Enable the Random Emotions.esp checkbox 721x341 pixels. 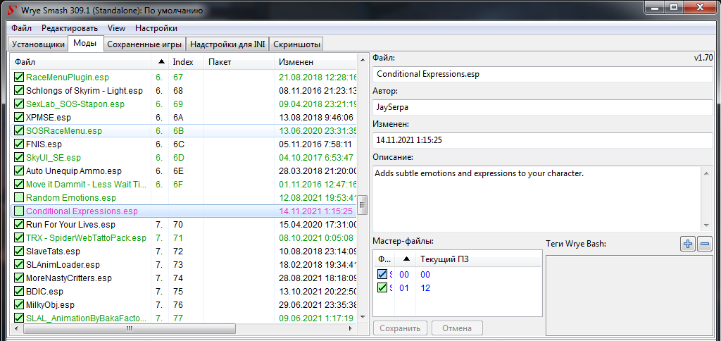tap(19, 198)
